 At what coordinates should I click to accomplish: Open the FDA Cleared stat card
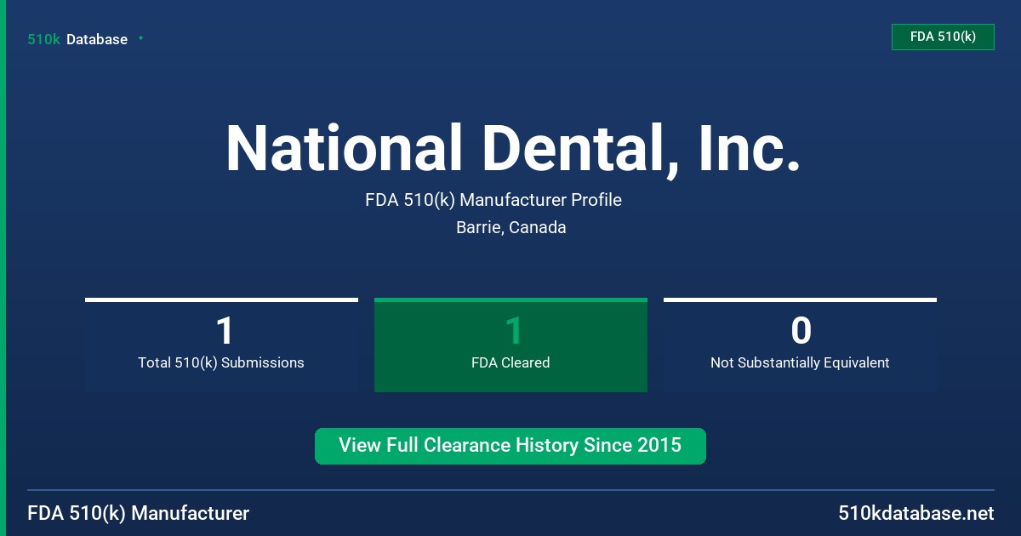tap(510, 345)
